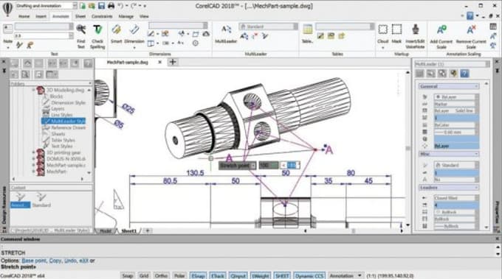Run the Check Spelling tool
The image size is (502, 279).
click(x=97, y=36)
